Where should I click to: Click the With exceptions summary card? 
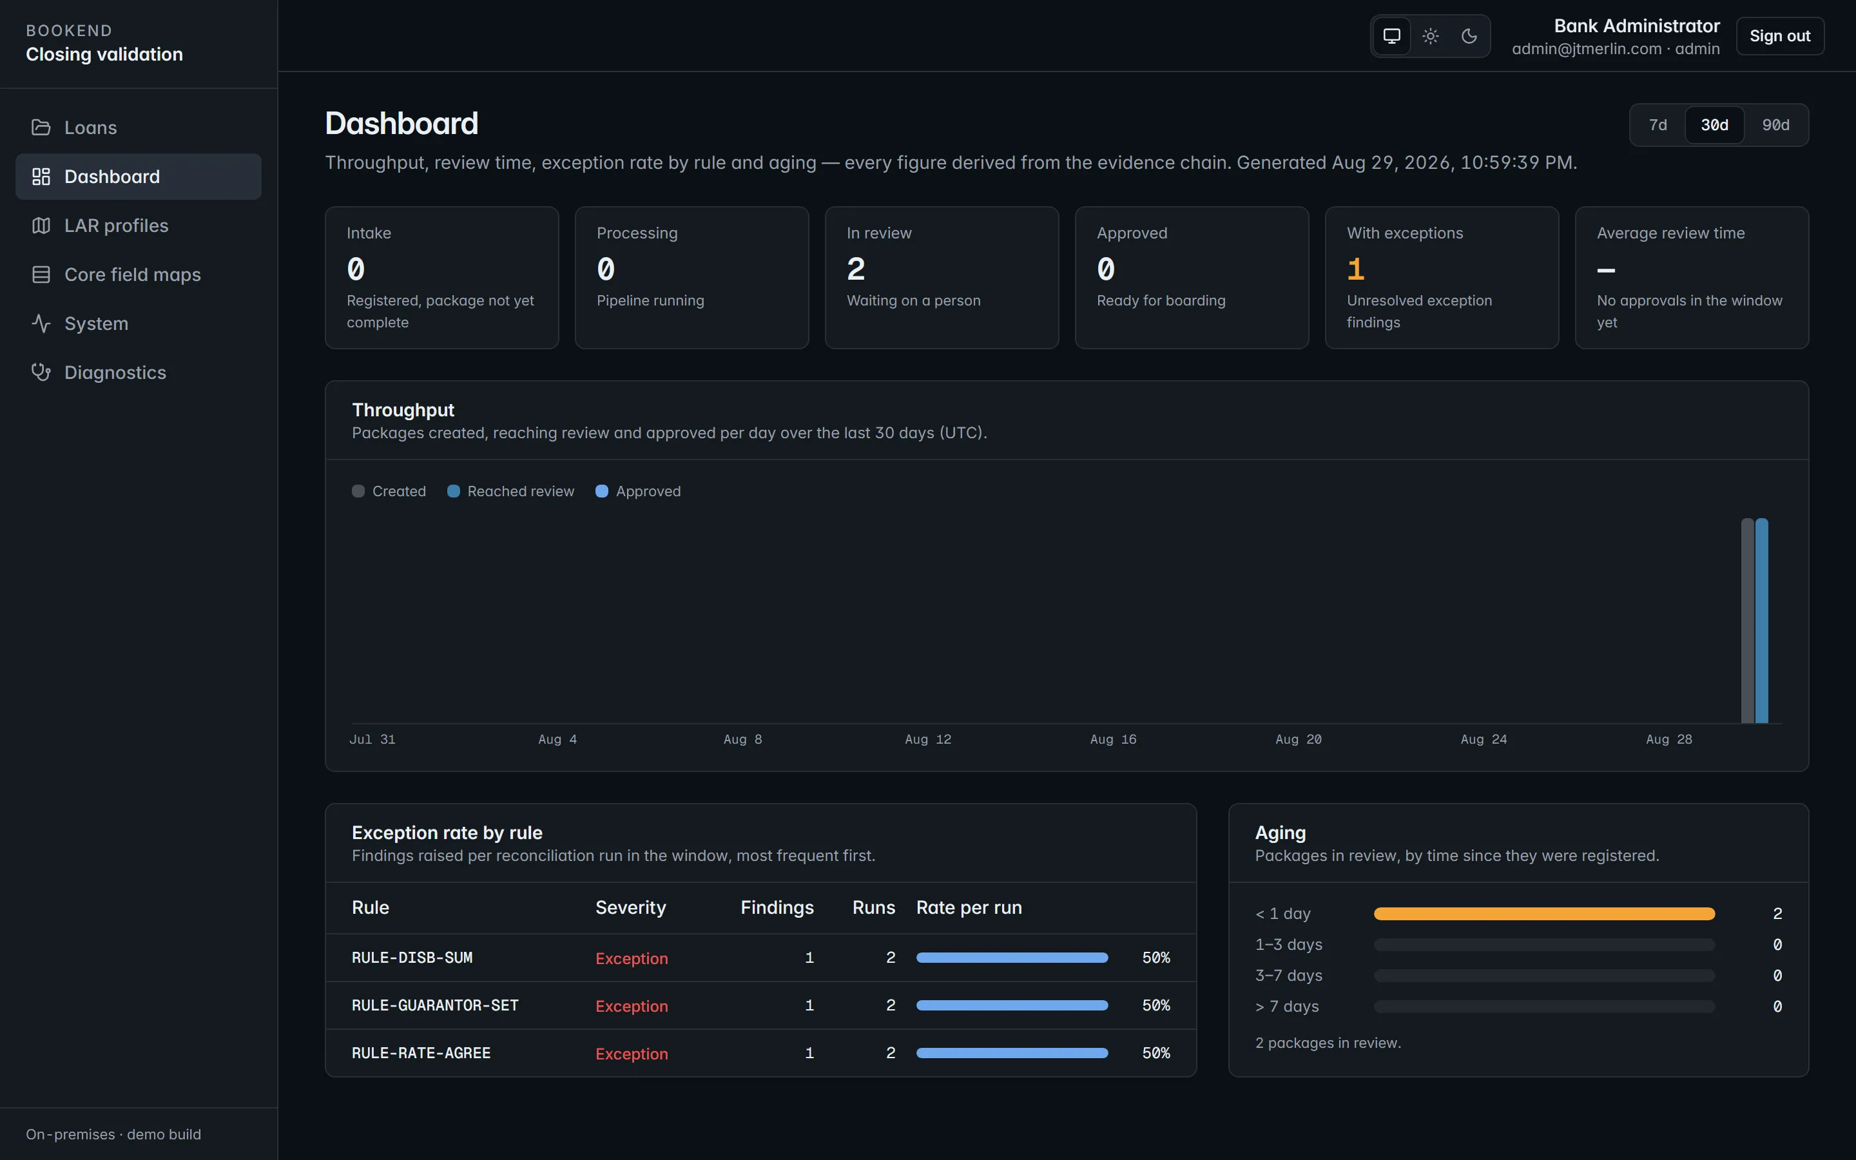pos(1442,278)
